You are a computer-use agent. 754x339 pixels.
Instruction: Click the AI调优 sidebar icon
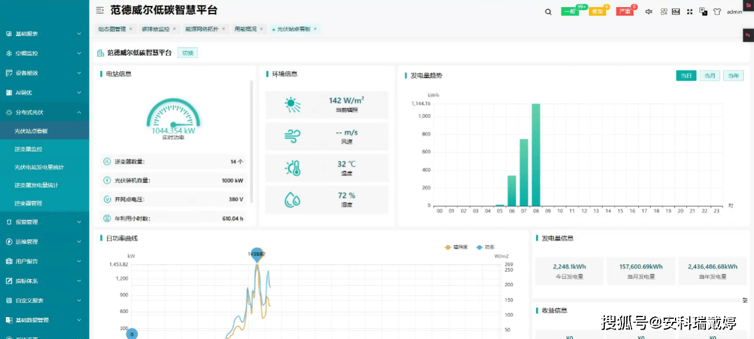(9, 92)
